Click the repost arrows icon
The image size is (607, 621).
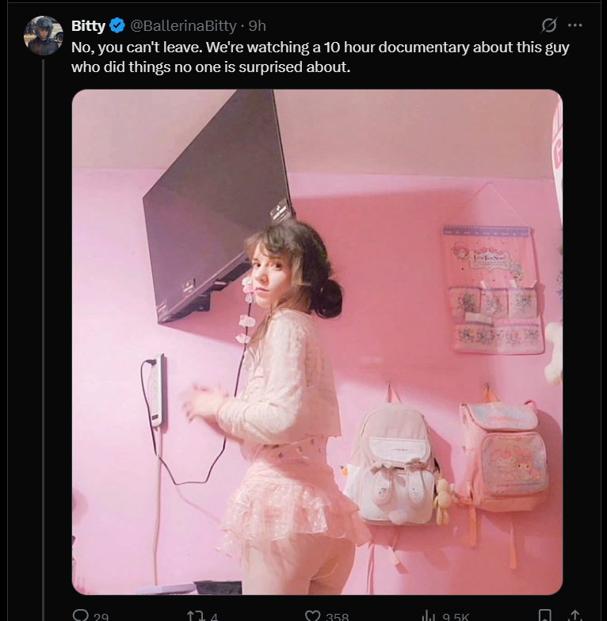(197, 616)
